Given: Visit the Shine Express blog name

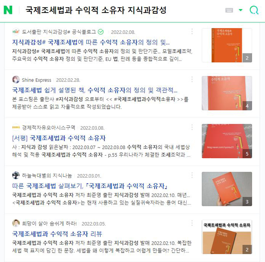Looking at the screenshot, I should 37,80.
